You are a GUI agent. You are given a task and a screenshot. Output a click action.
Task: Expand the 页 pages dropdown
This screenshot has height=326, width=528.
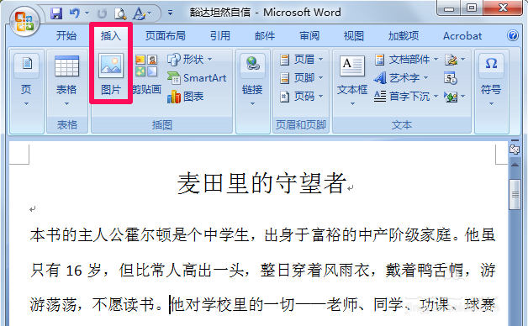(x=26, y=80)
